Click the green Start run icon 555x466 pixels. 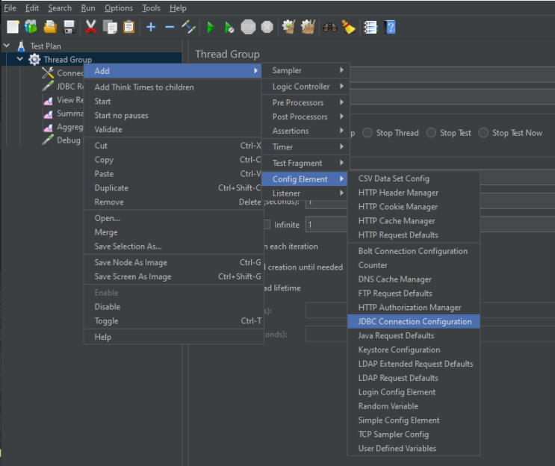click(211, 27)
